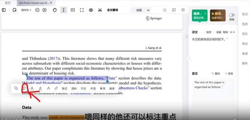Apply wavy underline from the selection toolbar
The height and width of the screenshot is (120, 250).
40,88
